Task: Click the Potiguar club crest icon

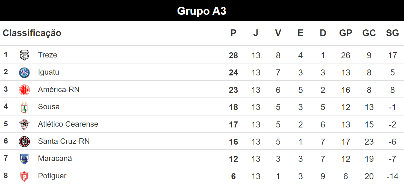Action: 24,176
